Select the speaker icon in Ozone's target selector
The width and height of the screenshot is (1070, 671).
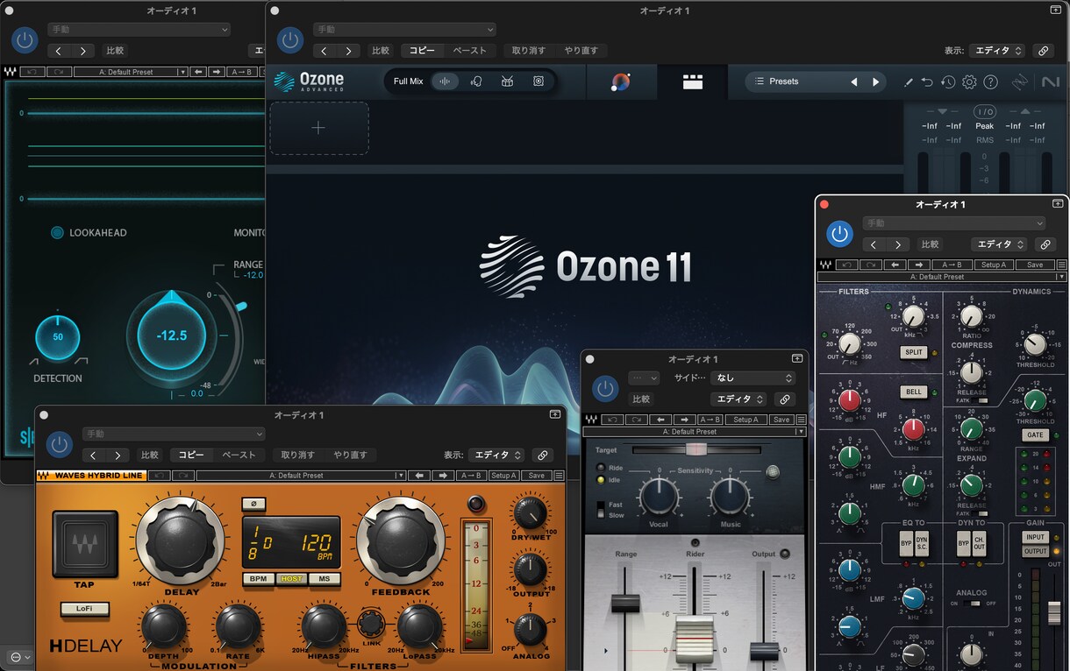539,81
